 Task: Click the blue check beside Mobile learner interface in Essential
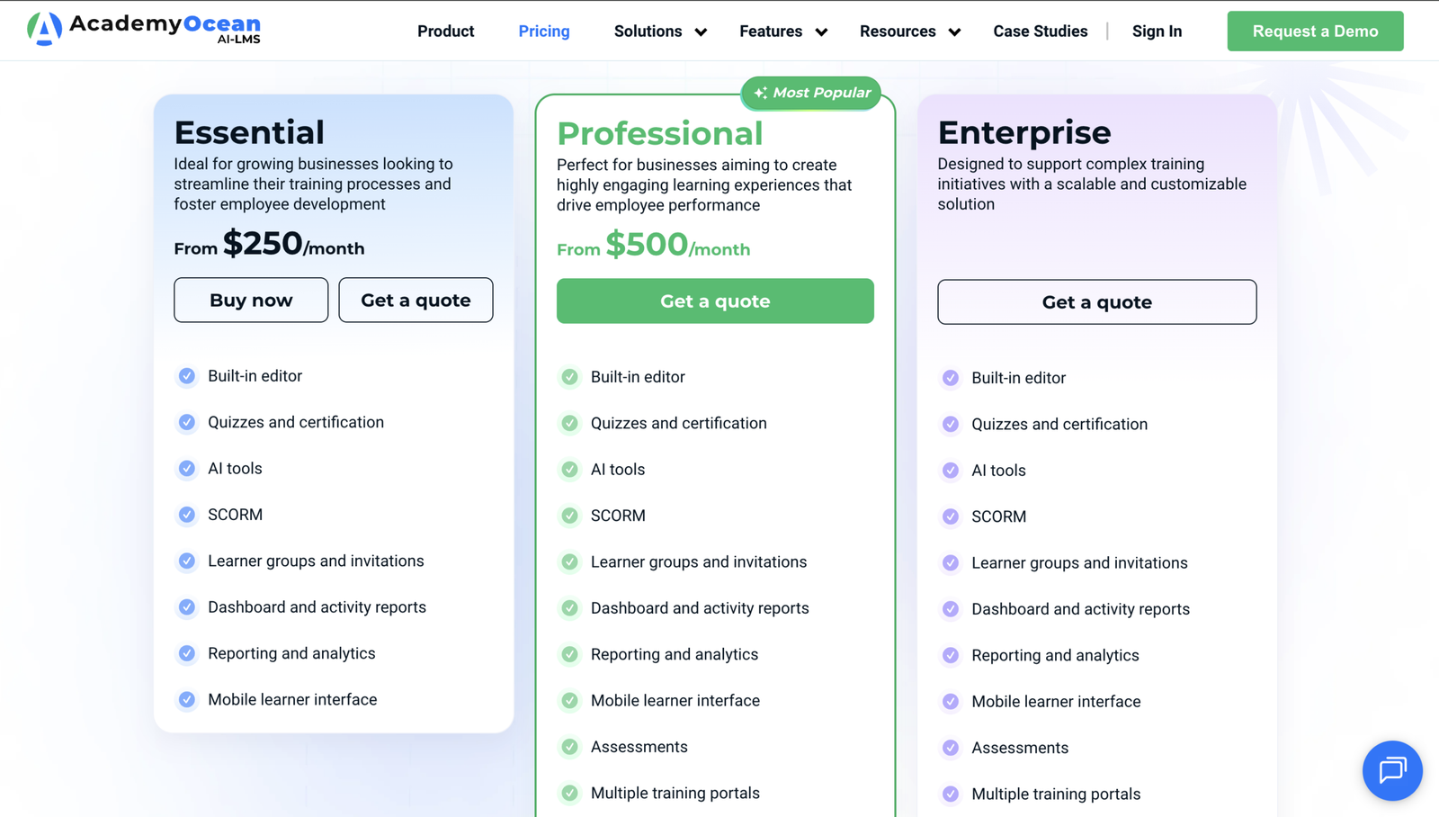coord(187,699)
